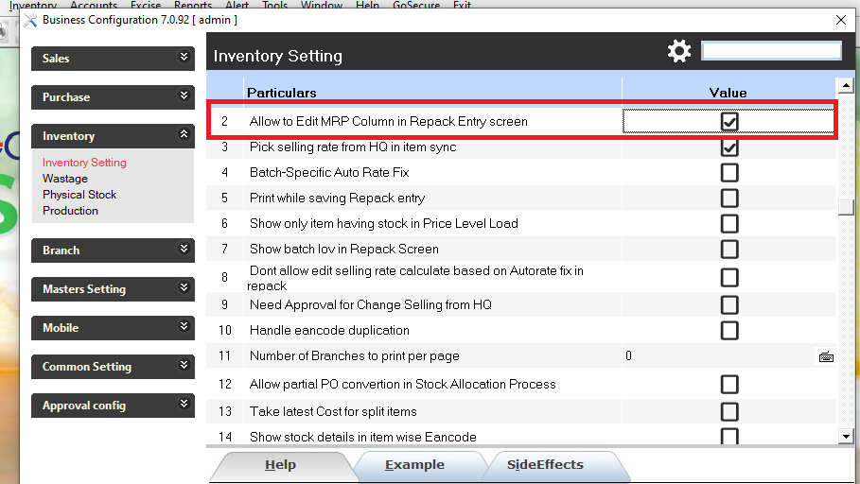Viewport: 860px width, 484px height.
Task: Click the settings gear icon in header
Action: 679,51
